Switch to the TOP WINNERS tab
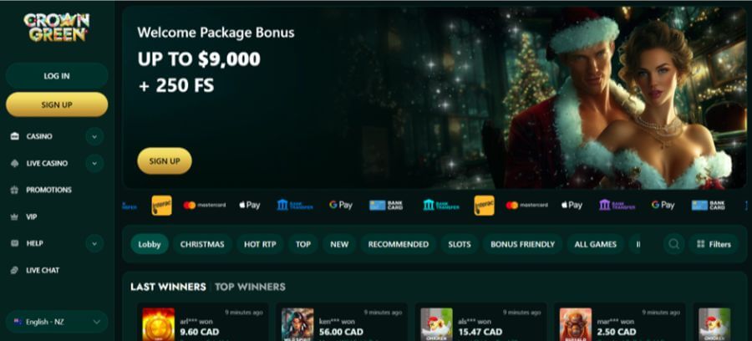 pos(250,287)
